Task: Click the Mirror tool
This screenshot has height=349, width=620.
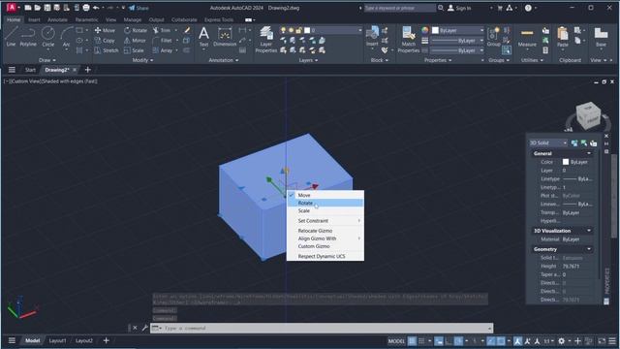Action: coord(135,41)
